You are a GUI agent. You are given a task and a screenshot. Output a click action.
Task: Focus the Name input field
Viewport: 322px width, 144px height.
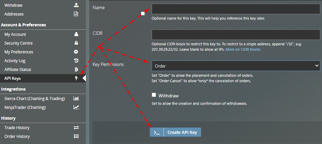[x=236, y=9]
